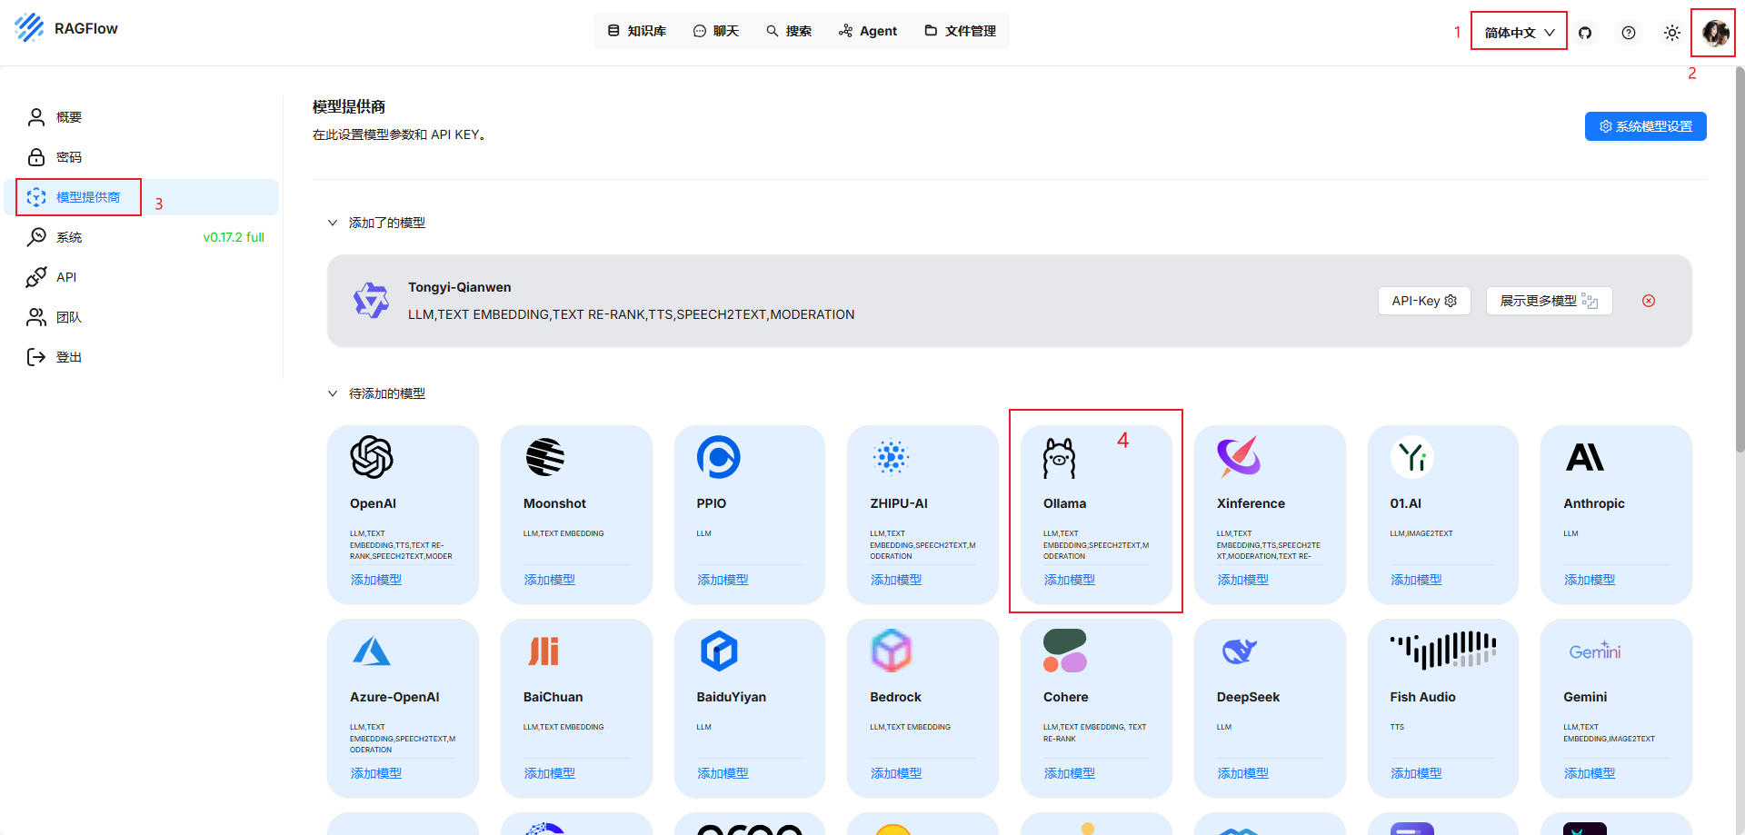1745x835 pixels.
Task: Click the Moonshot logo icon
Action: click(x=545, y=457)
